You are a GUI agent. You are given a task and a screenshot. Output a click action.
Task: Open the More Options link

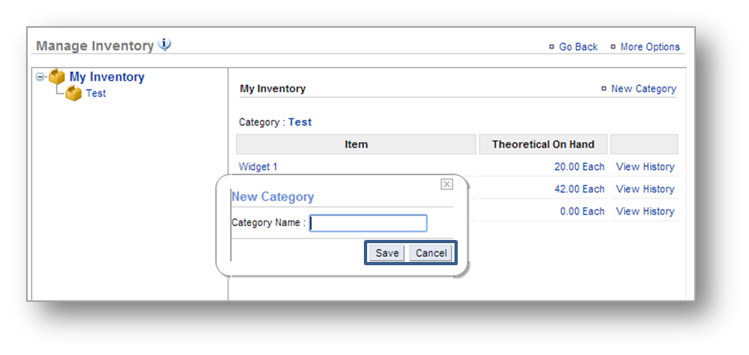click(x=649, y=47)
